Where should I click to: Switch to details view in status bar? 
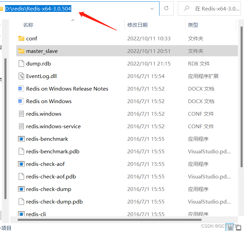click(230, 228)
